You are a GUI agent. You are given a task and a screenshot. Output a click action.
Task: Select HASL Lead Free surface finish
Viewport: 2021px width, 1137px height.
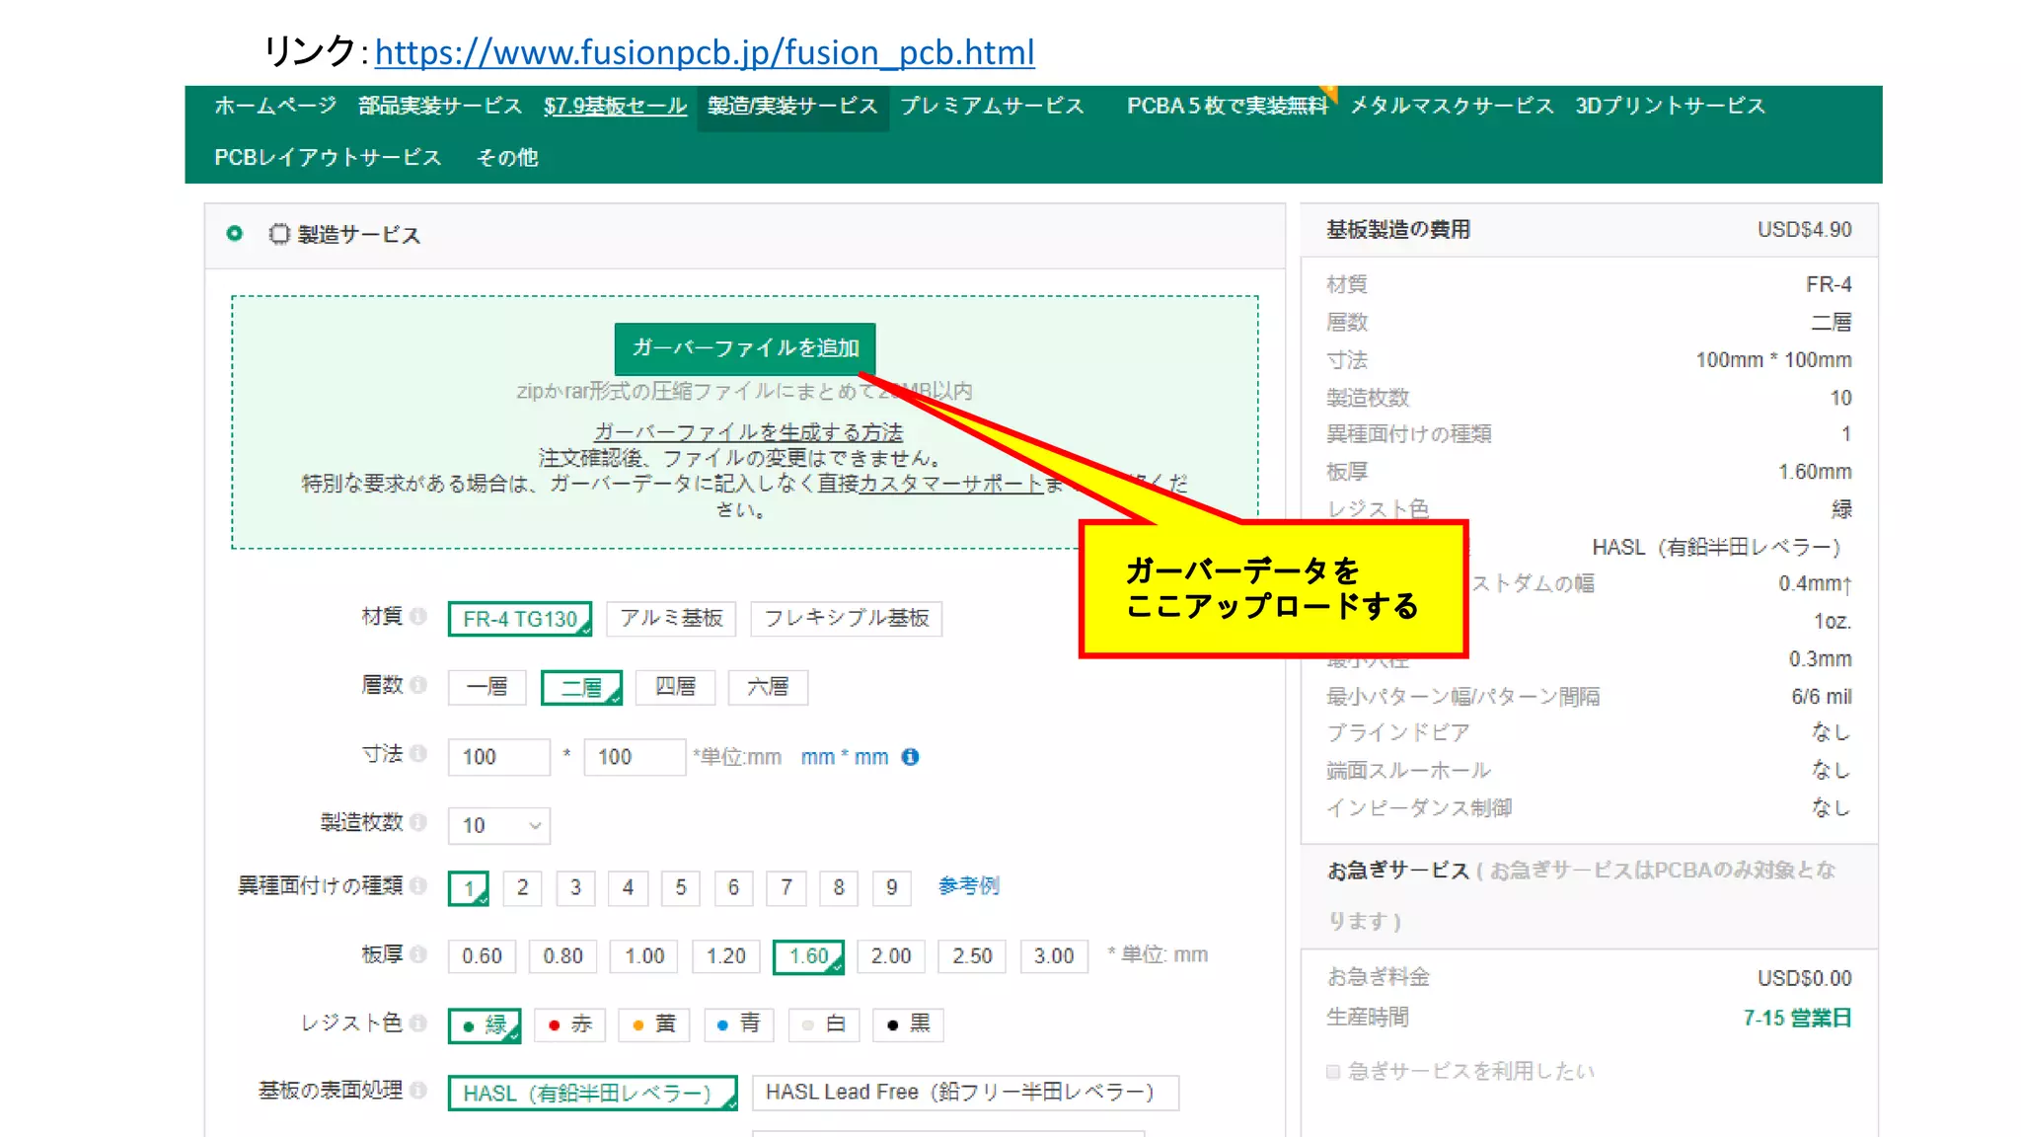click(x=965, y=1094)
